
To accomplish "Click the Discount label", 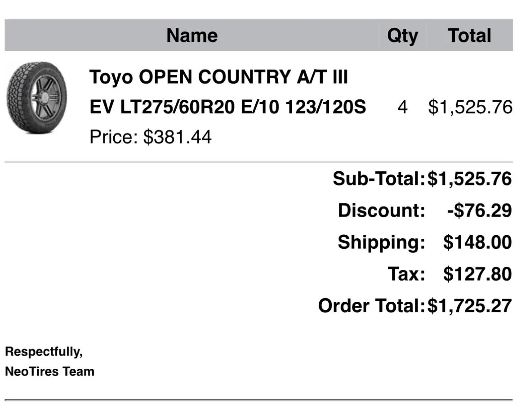I will point(381,210).
